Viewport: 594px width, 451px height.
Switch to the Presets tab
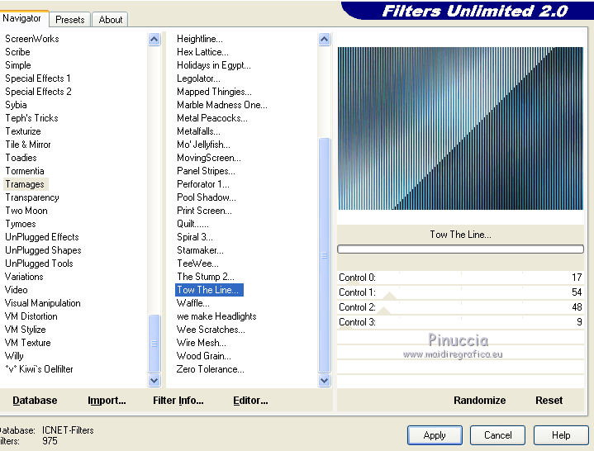point(69,20)
